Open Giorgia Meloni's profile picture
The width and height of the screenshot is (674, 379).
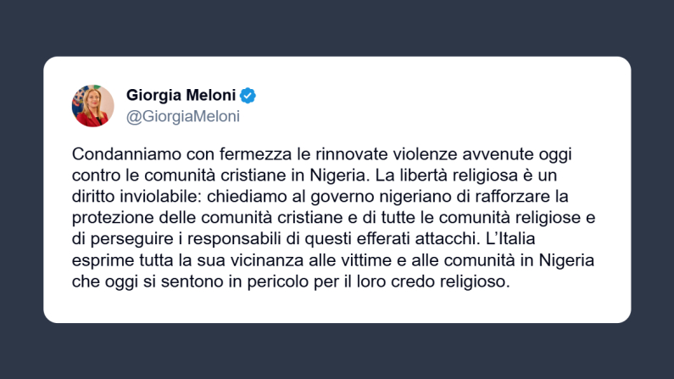(92, 106)
